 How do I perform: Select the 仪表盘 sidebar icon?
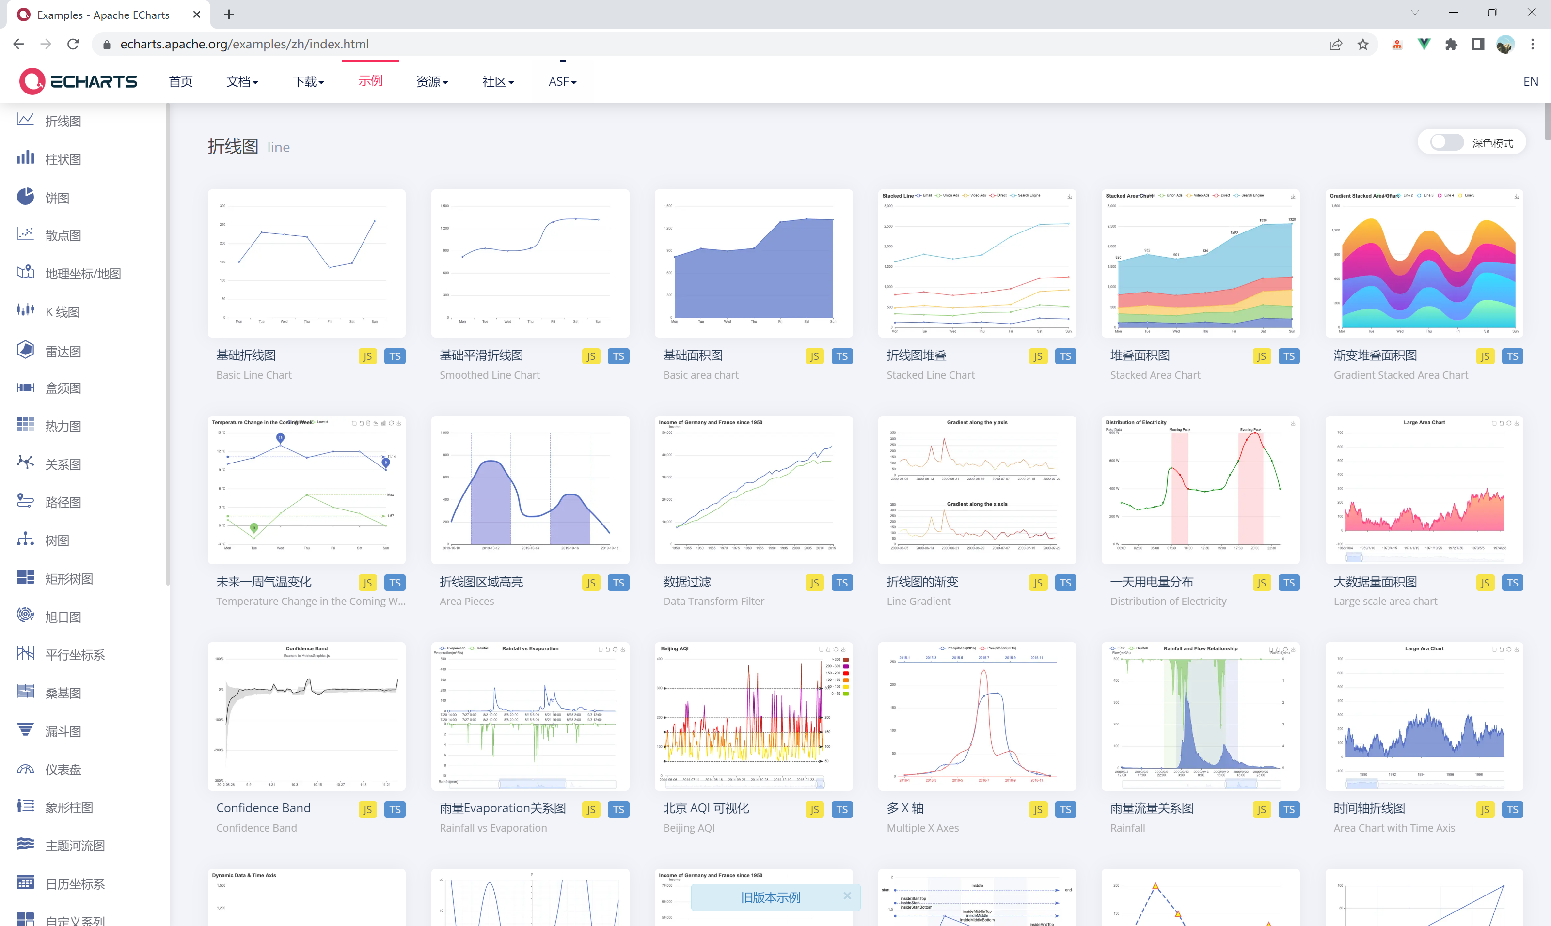pos(25,769)
